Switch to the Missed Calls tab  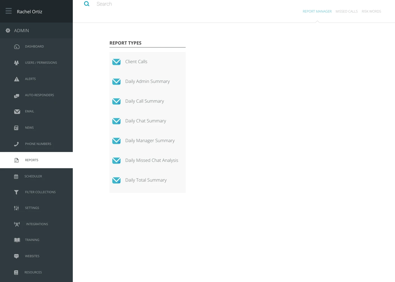tap(346, 11)
